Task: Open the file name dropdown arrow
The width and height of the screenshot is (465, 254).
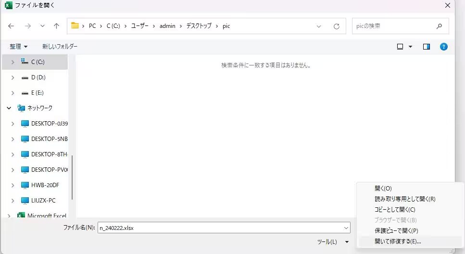Action: coord(346,228)
